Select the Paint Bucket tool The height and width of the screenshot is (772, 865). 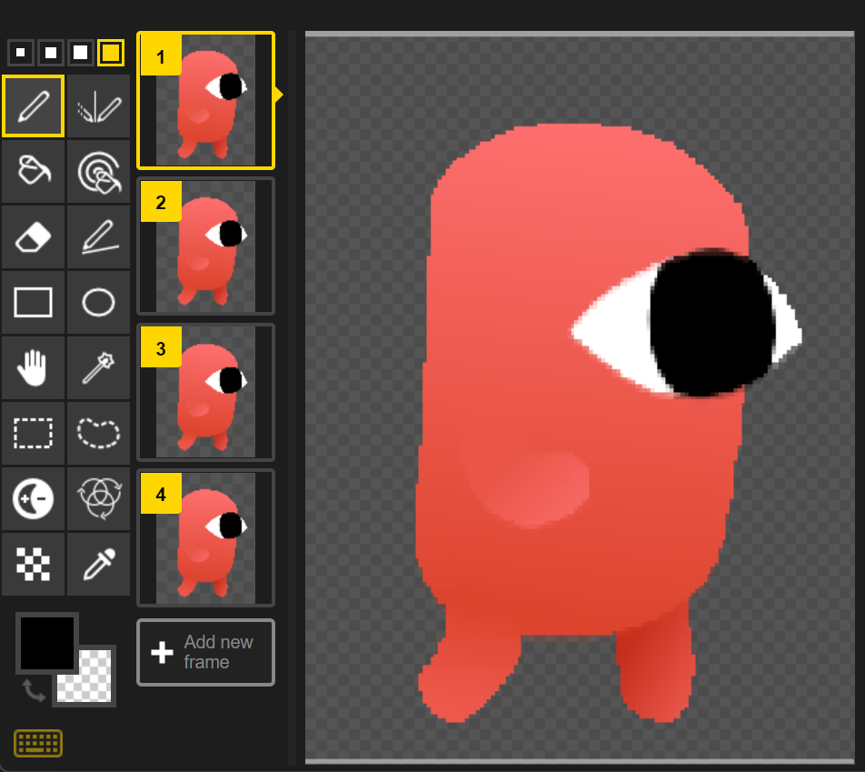[x=33, y=171]
